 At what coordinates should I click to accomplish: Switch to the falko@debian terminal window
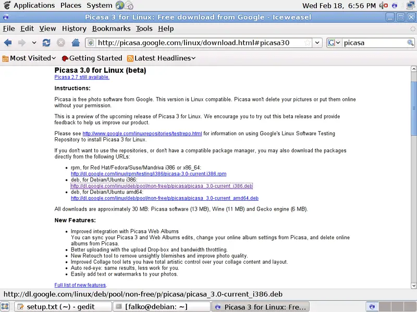click(162, 307)
